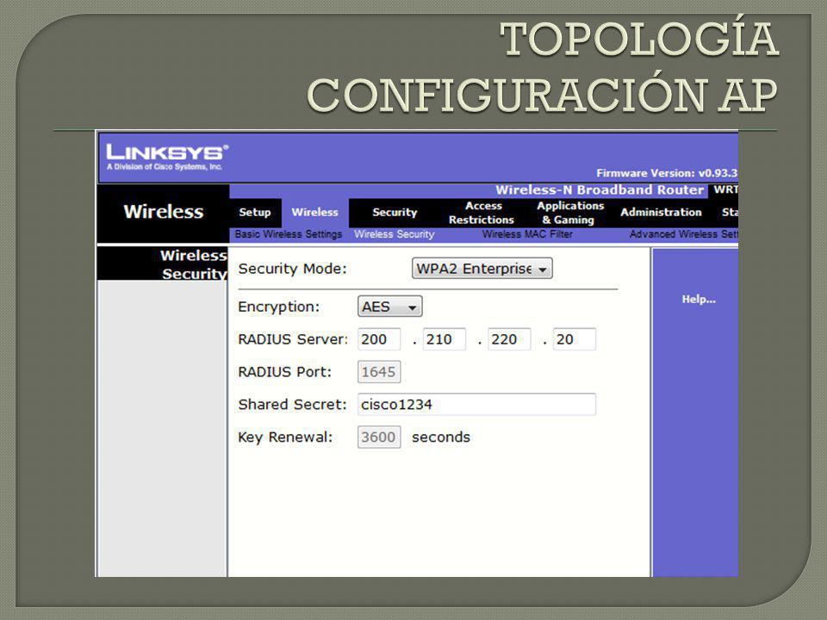
Task: Select the Wireless tab
Action: (315, 213)
